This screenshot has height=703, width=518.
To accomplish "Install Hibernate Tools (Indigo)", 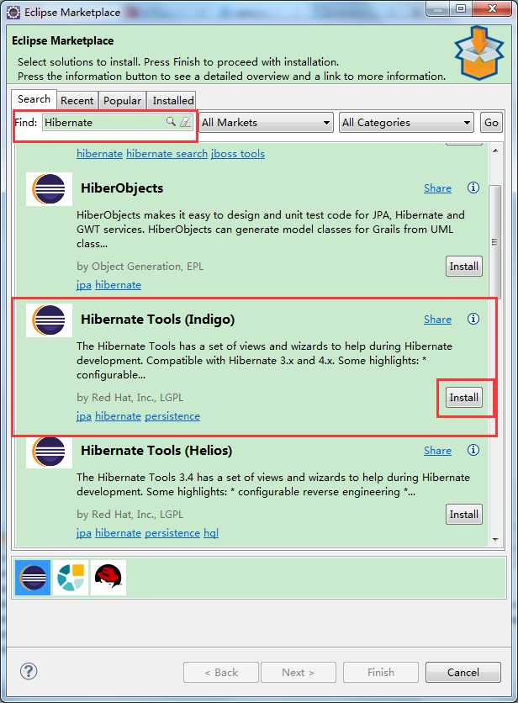I will pyautogui.click(x=463, y=398).
